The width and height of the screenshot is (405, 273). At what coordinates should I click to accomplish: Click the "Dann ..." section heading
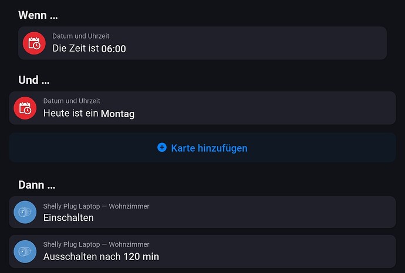coord(37,185)
